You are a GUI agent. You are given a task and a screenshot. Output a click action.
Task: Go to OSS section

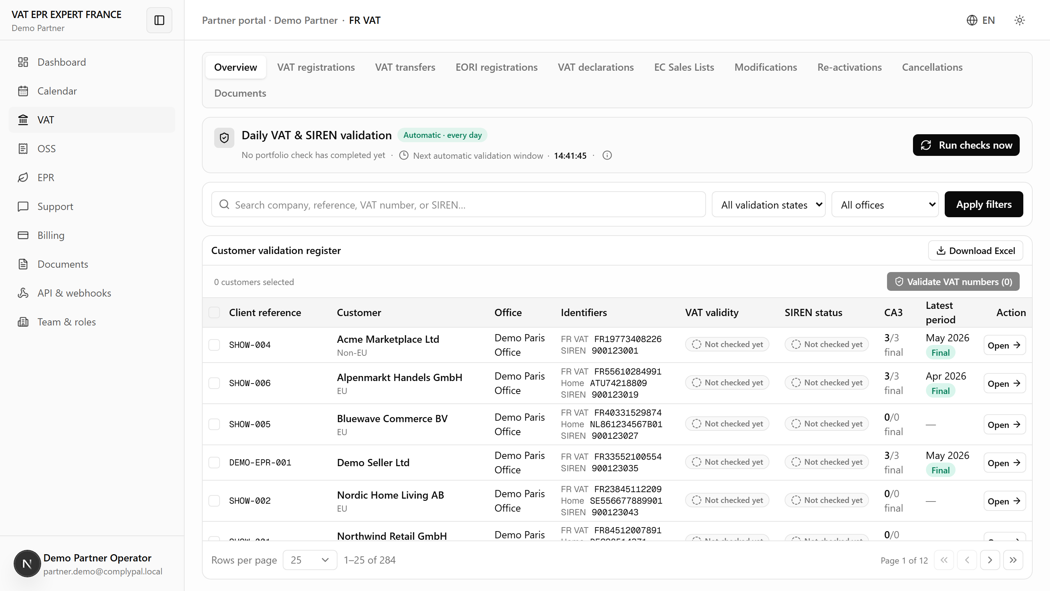[x=92, y=148]
